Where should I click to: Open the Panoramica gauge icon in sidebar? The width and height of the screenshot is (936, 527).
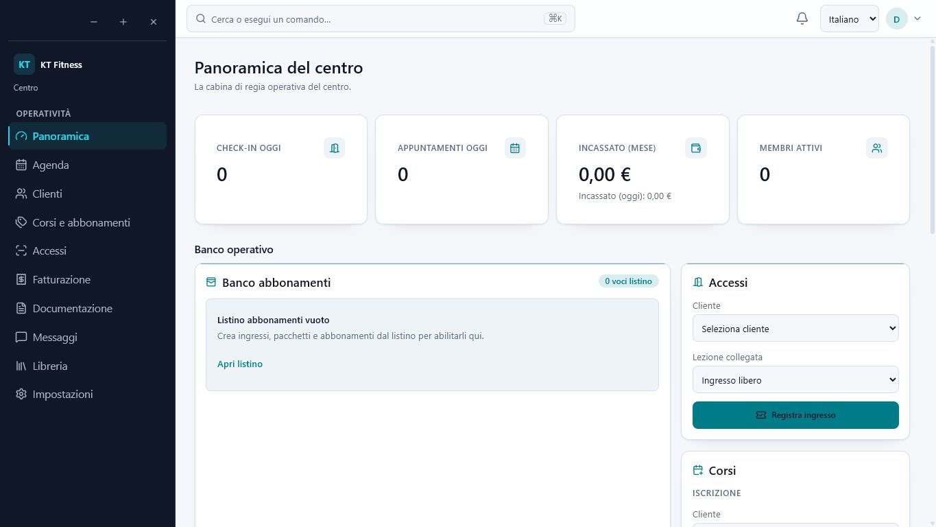(21, 136)
